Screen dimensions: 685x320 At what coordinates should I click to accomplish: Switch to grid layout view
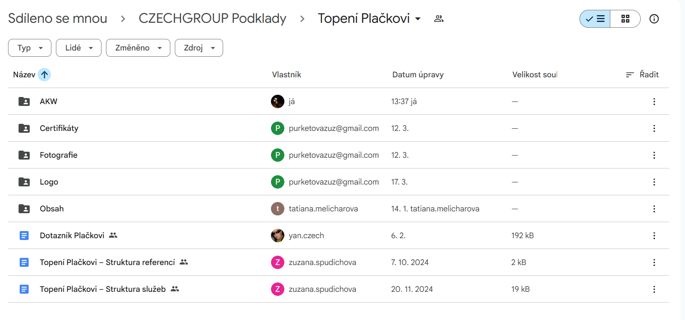point(625,19)
